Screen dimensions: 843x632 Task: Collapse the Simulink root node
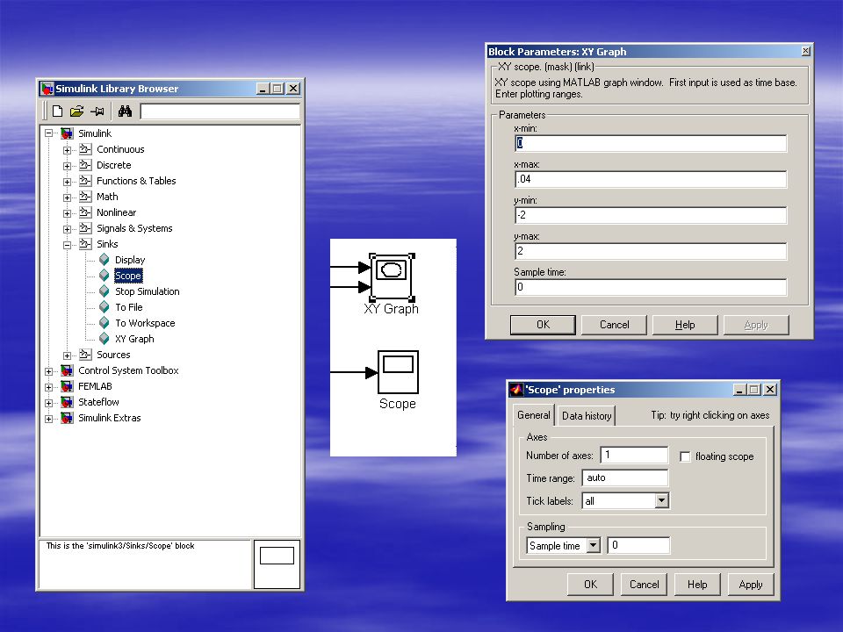(x=49, y=133)
